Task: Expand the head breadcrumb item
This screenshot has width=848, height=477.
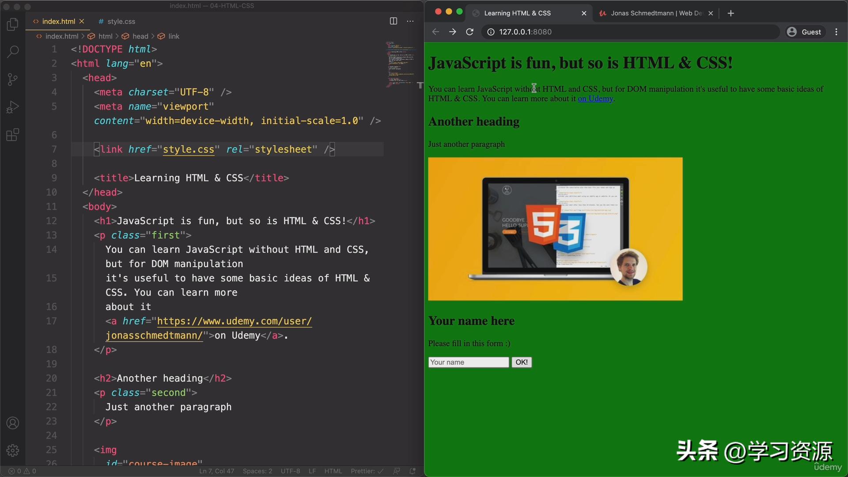Action: pyautogui.click(x=140, y=36)
